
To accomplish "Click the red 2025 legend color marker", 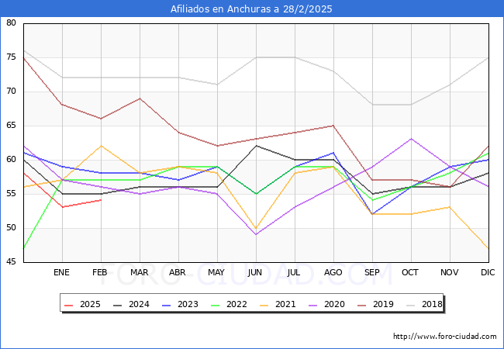I will pos(69,305).
